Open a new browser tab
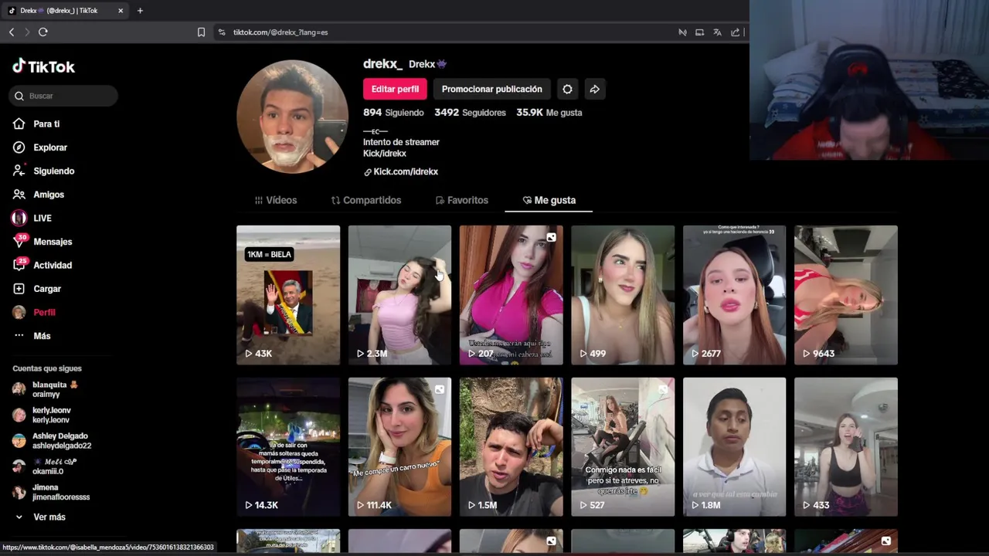The height and width of the screenshot is (556, 989). coord(140,11)
